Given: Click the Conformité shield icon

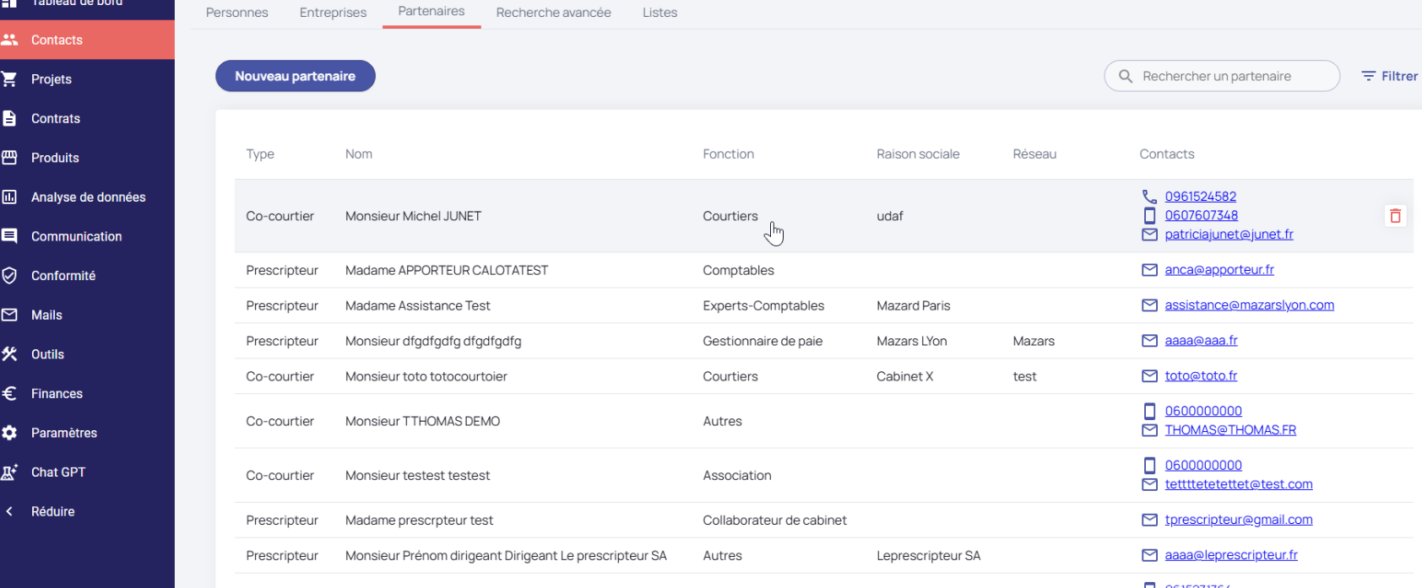Looking at the screenshot, I should pyautogui.click(x=10, y=276).
